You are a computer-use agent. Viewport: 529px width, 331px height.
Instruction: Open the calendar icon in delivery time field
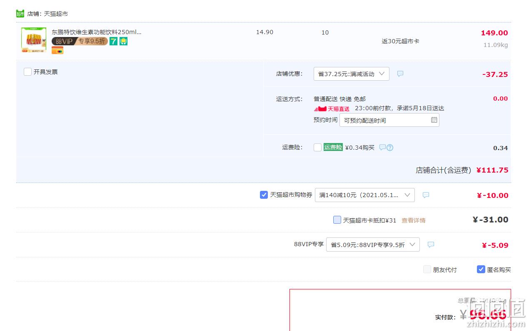coord(434,120)
